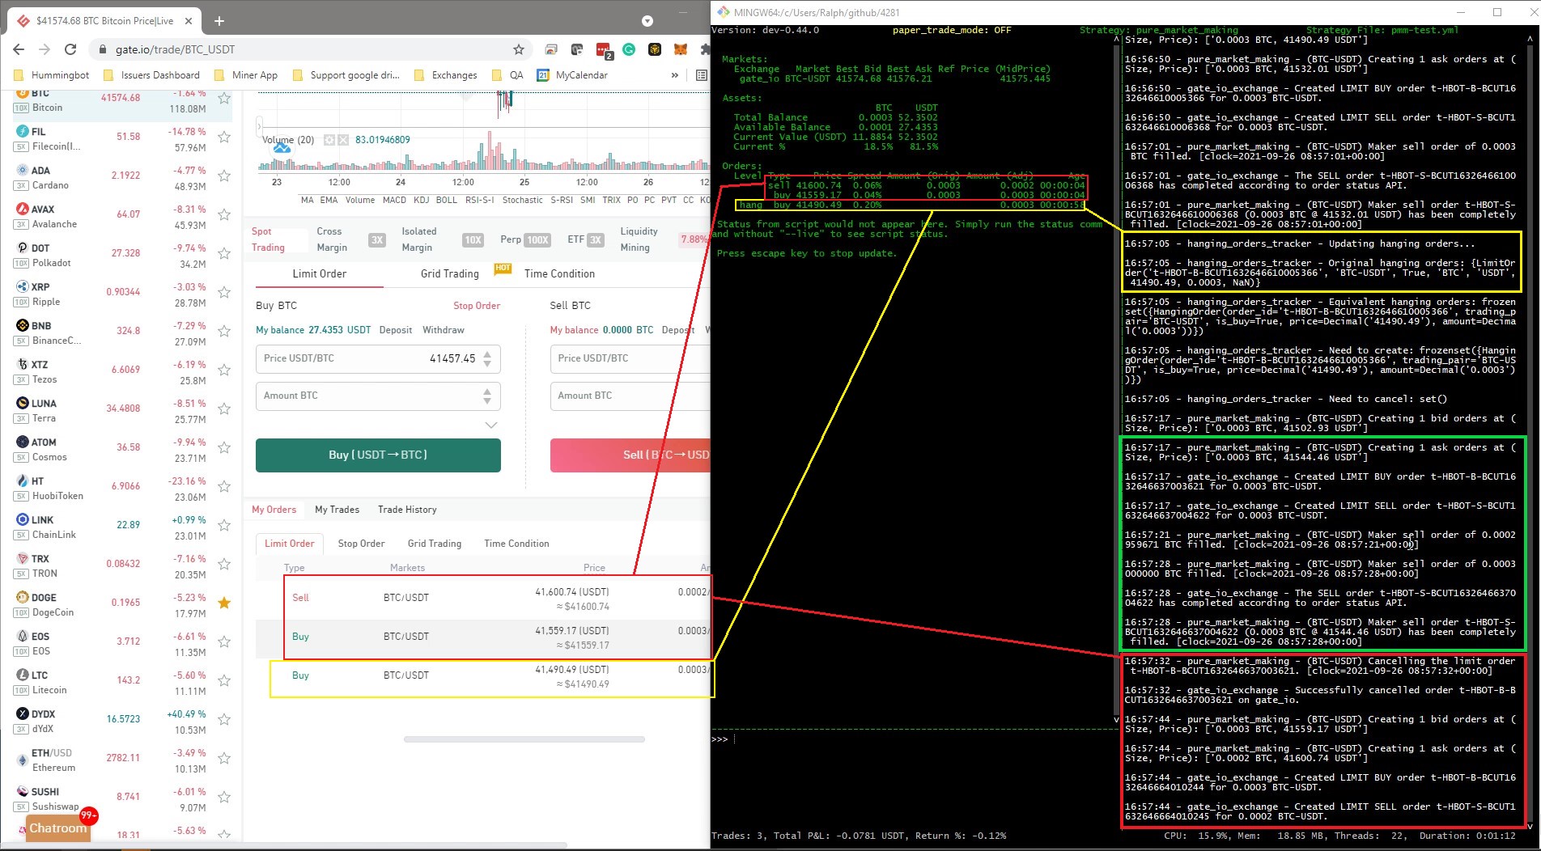
Task: Click the Buy (USDT→BTC) button
Action: [x=377, y=455]
